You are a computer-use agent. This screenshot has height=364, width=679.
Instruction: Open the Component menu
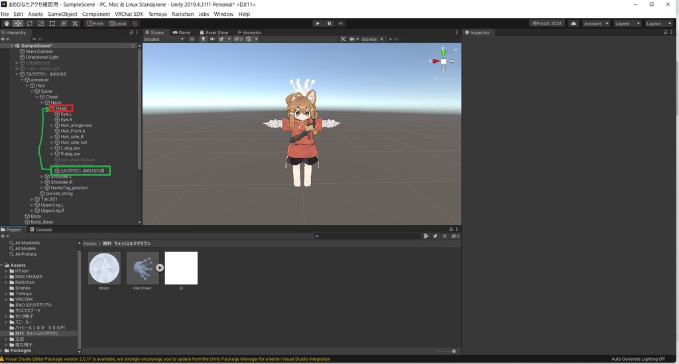(x=96, y=14)
